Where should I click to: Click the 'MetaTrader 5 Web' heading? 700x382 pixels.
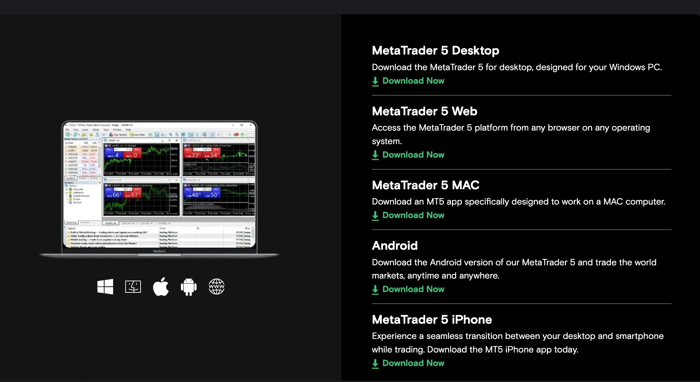click(x=424, y=111)
